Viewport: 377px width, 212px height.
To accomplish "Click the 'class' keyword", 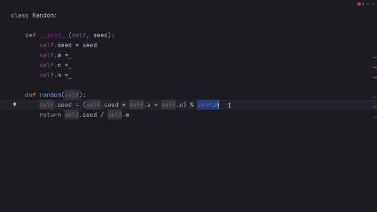I will (x=19, y=16).
